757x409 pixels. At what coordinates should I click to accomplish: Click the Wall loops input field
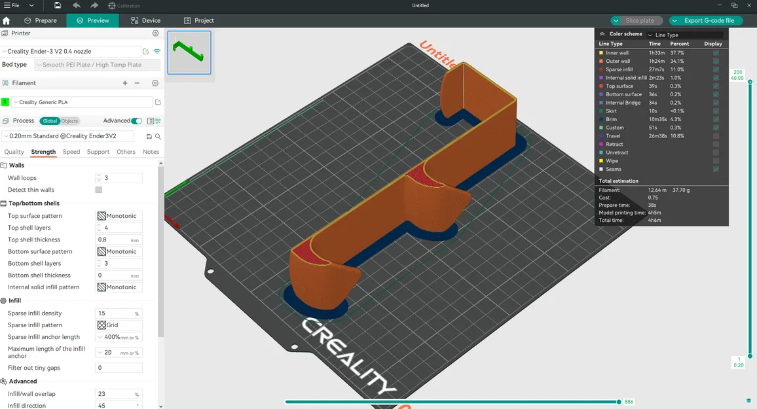point(119,178)
